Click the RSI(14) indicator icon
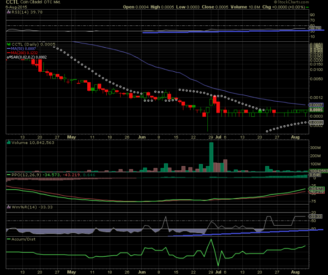This screenshot has width=328, height=275. pos(8,12)
